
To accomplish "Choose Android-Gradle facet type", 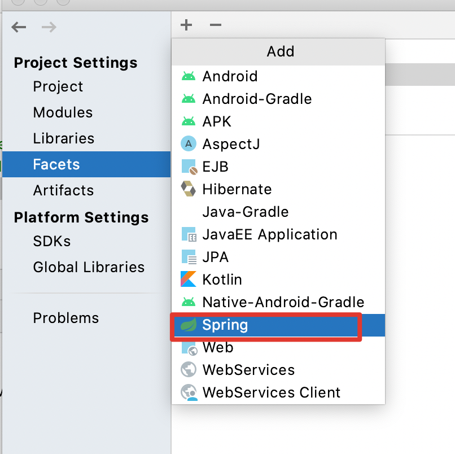I will point(257,99).
